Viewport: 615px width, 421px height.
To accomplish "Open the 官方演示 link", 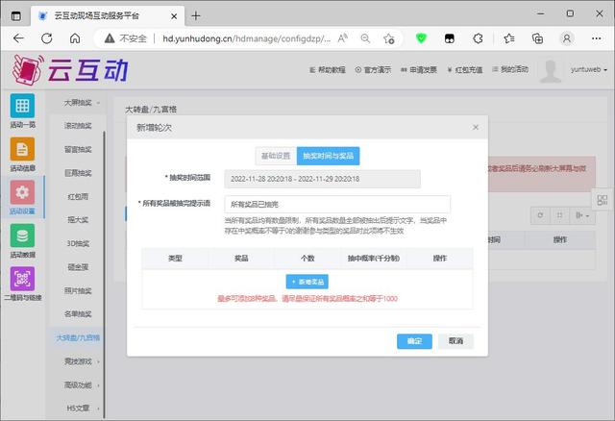I will point(373,70).
